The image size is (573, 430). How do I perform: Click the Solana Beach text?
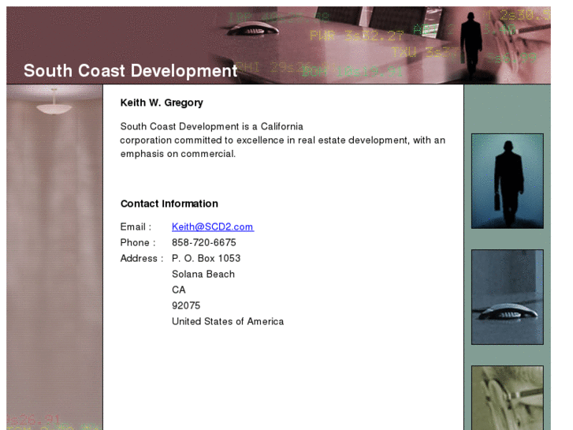coord(203,274)
